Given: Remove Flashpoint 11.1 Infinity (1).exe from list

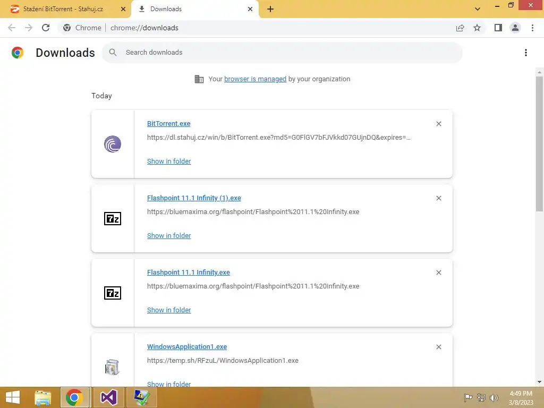Looking at the screenshot, I should click(438, 198).
